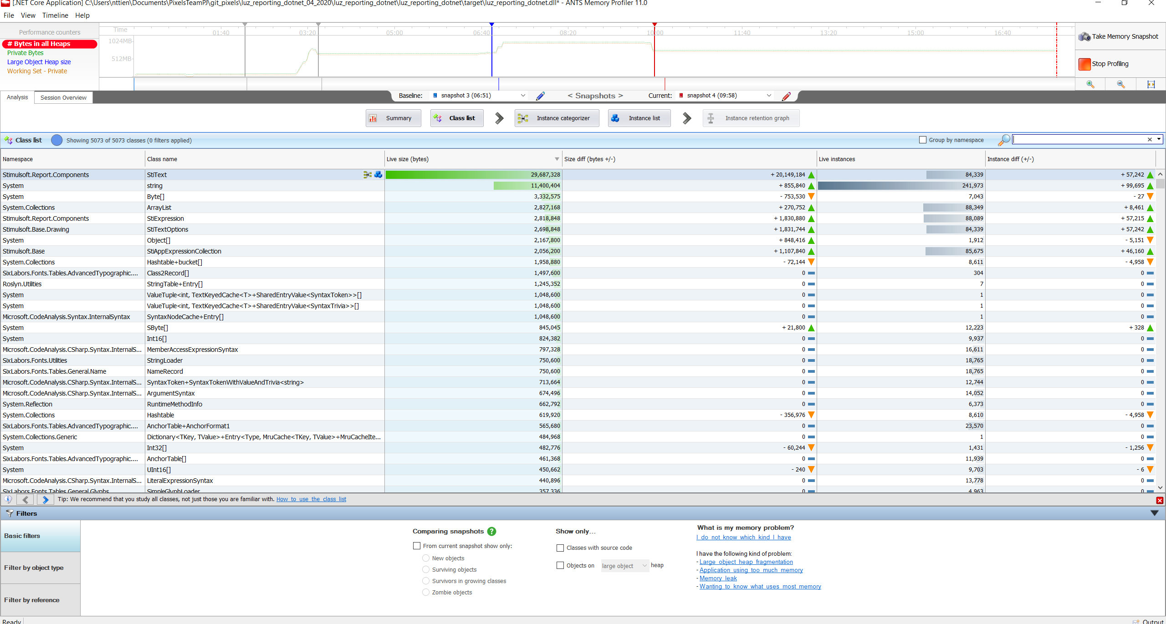
Task: Switch to the Analysis tab
Action: pos(17,97)
